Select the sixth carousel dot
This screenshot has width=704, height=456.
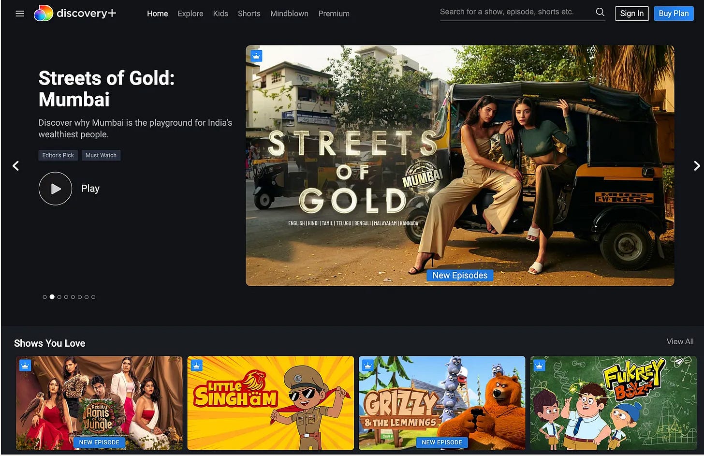(80, 297)
